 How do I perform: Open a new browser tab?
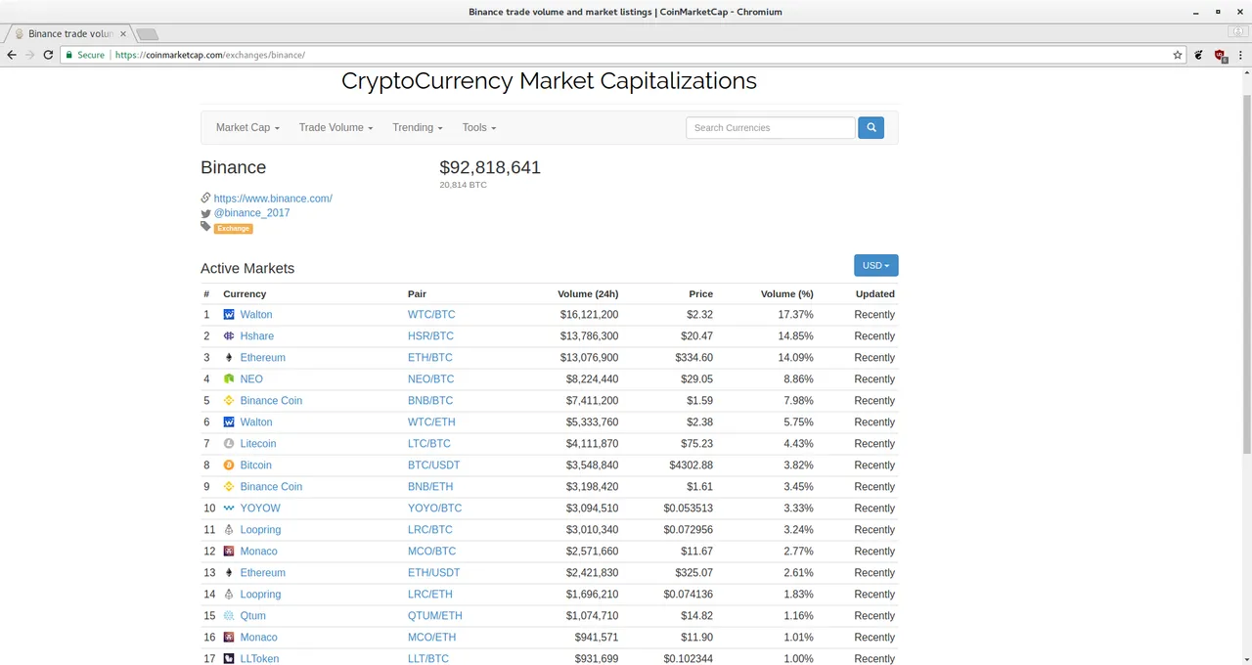coord(147,34)
